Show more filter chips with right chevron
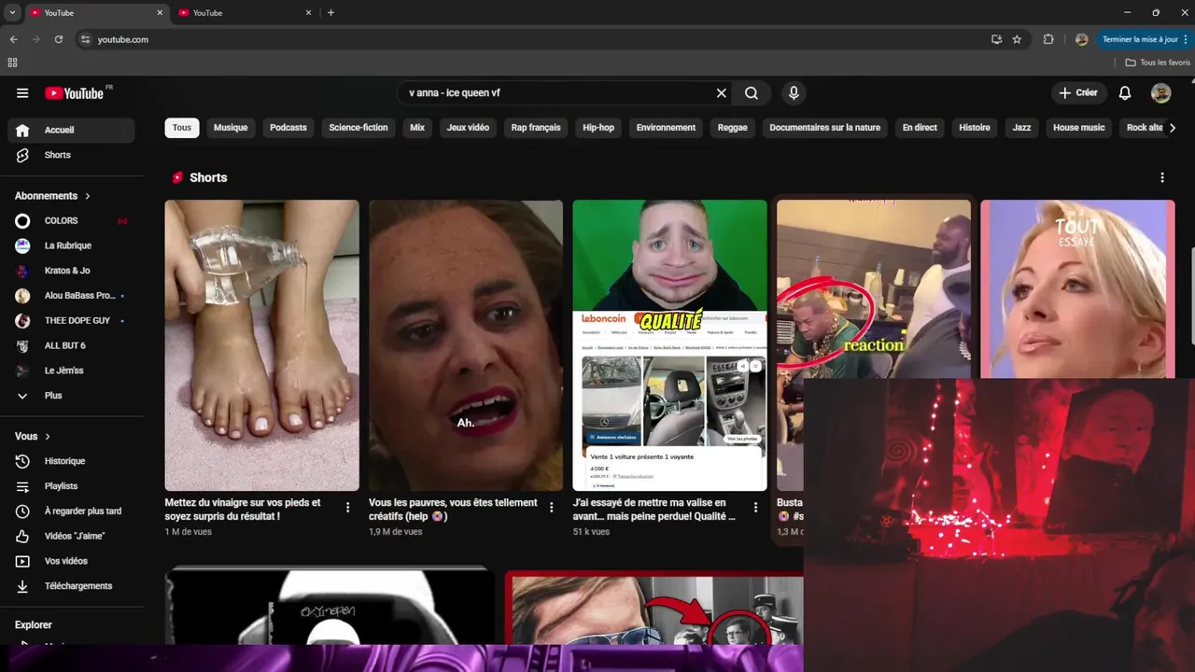Image resolution: width=1195 pixels, height=672 pixels. pos(1173,128)
